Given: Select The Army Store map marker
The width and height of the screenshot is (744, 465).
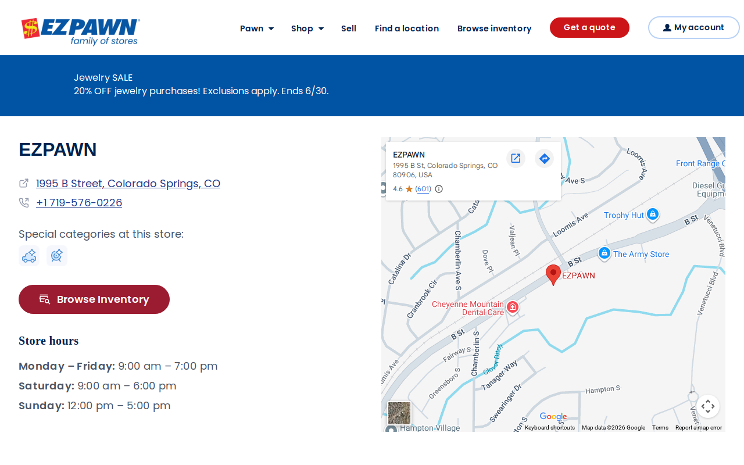Looking at the screenshot, I should coord(604,253).
